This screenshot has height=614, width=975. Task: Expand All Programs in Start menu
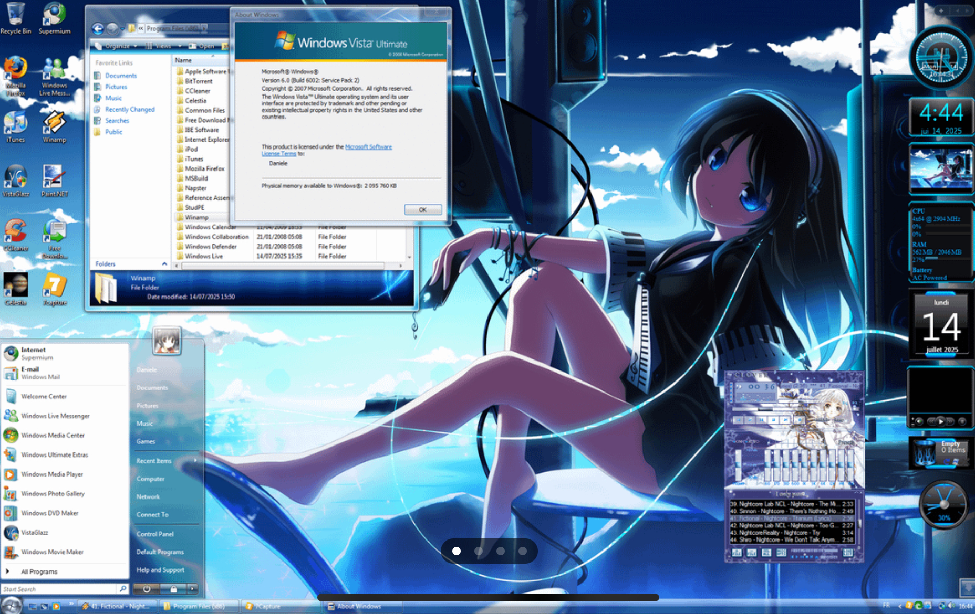pyautogui.click(x=39, y=571)
